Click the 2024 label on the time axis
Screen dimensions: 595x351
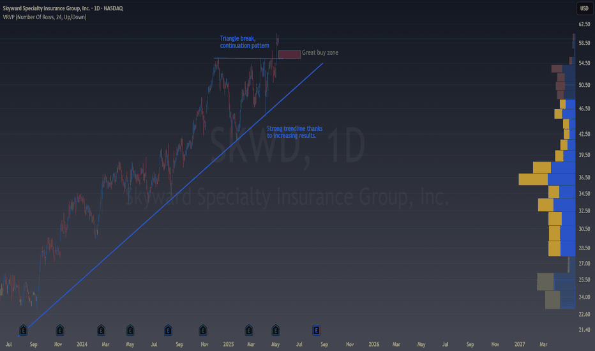click(x=82, y=344)
